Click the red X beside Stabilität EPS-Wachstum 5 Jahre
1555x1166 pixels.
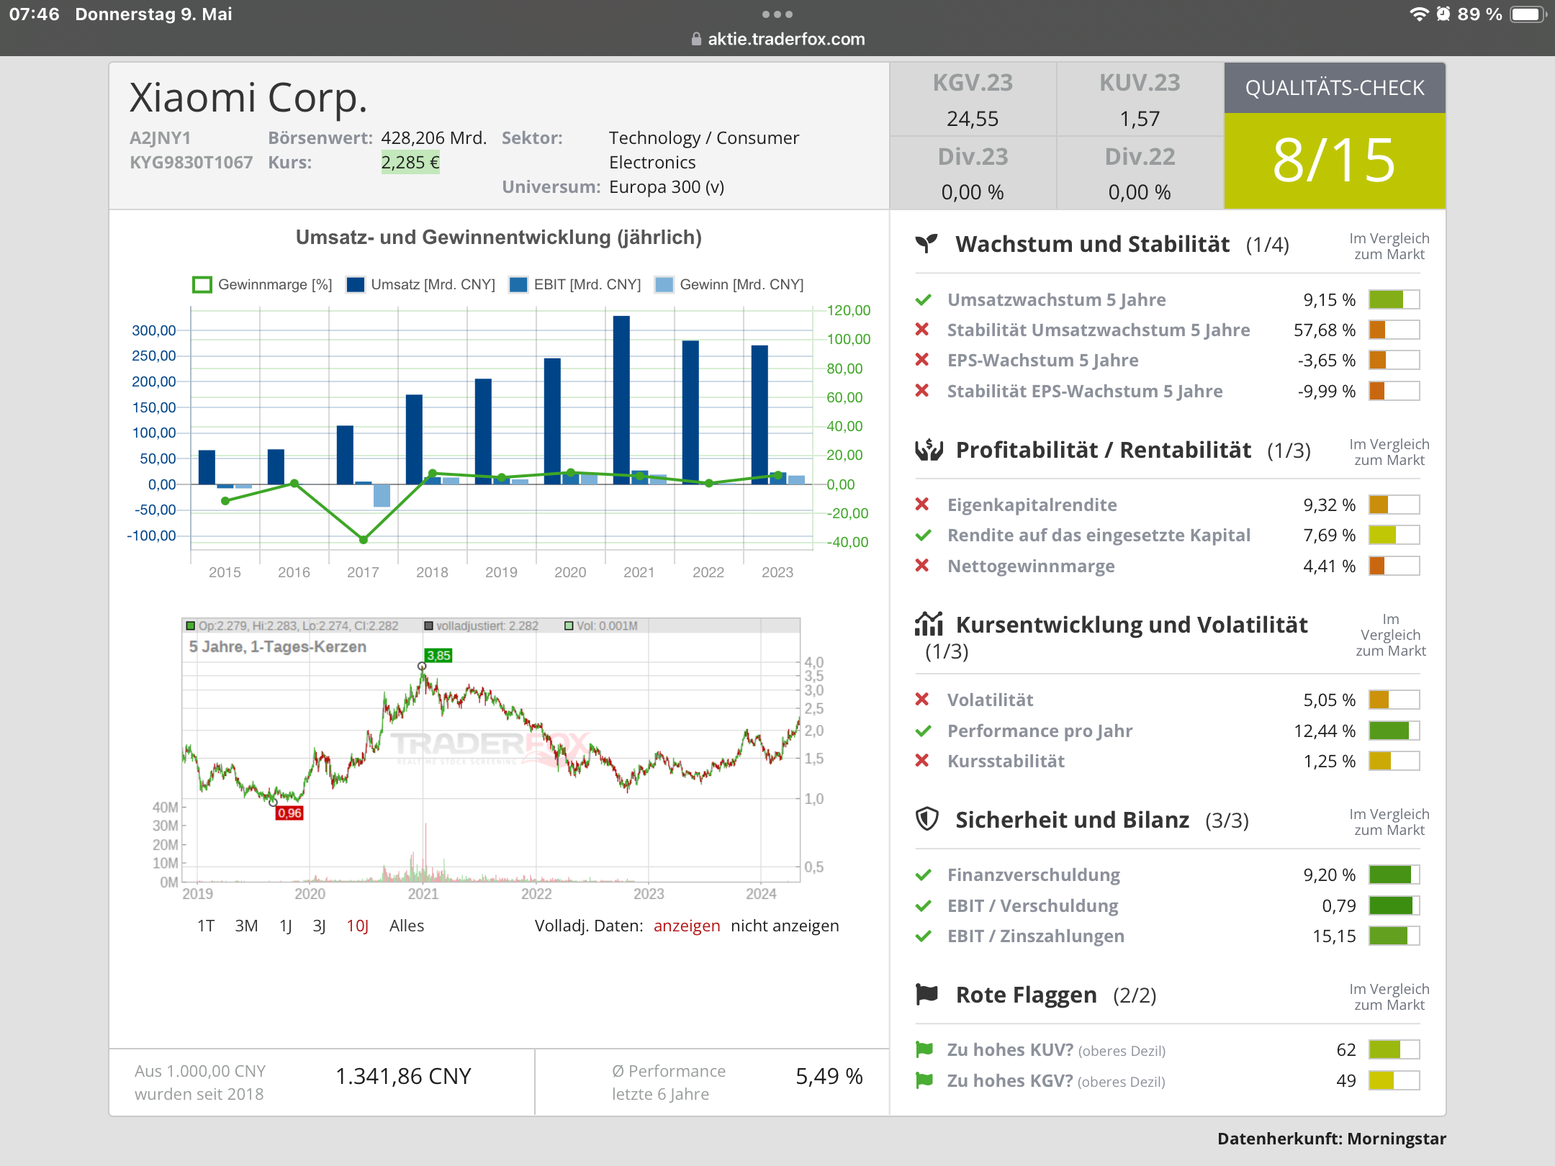point(922,391)
